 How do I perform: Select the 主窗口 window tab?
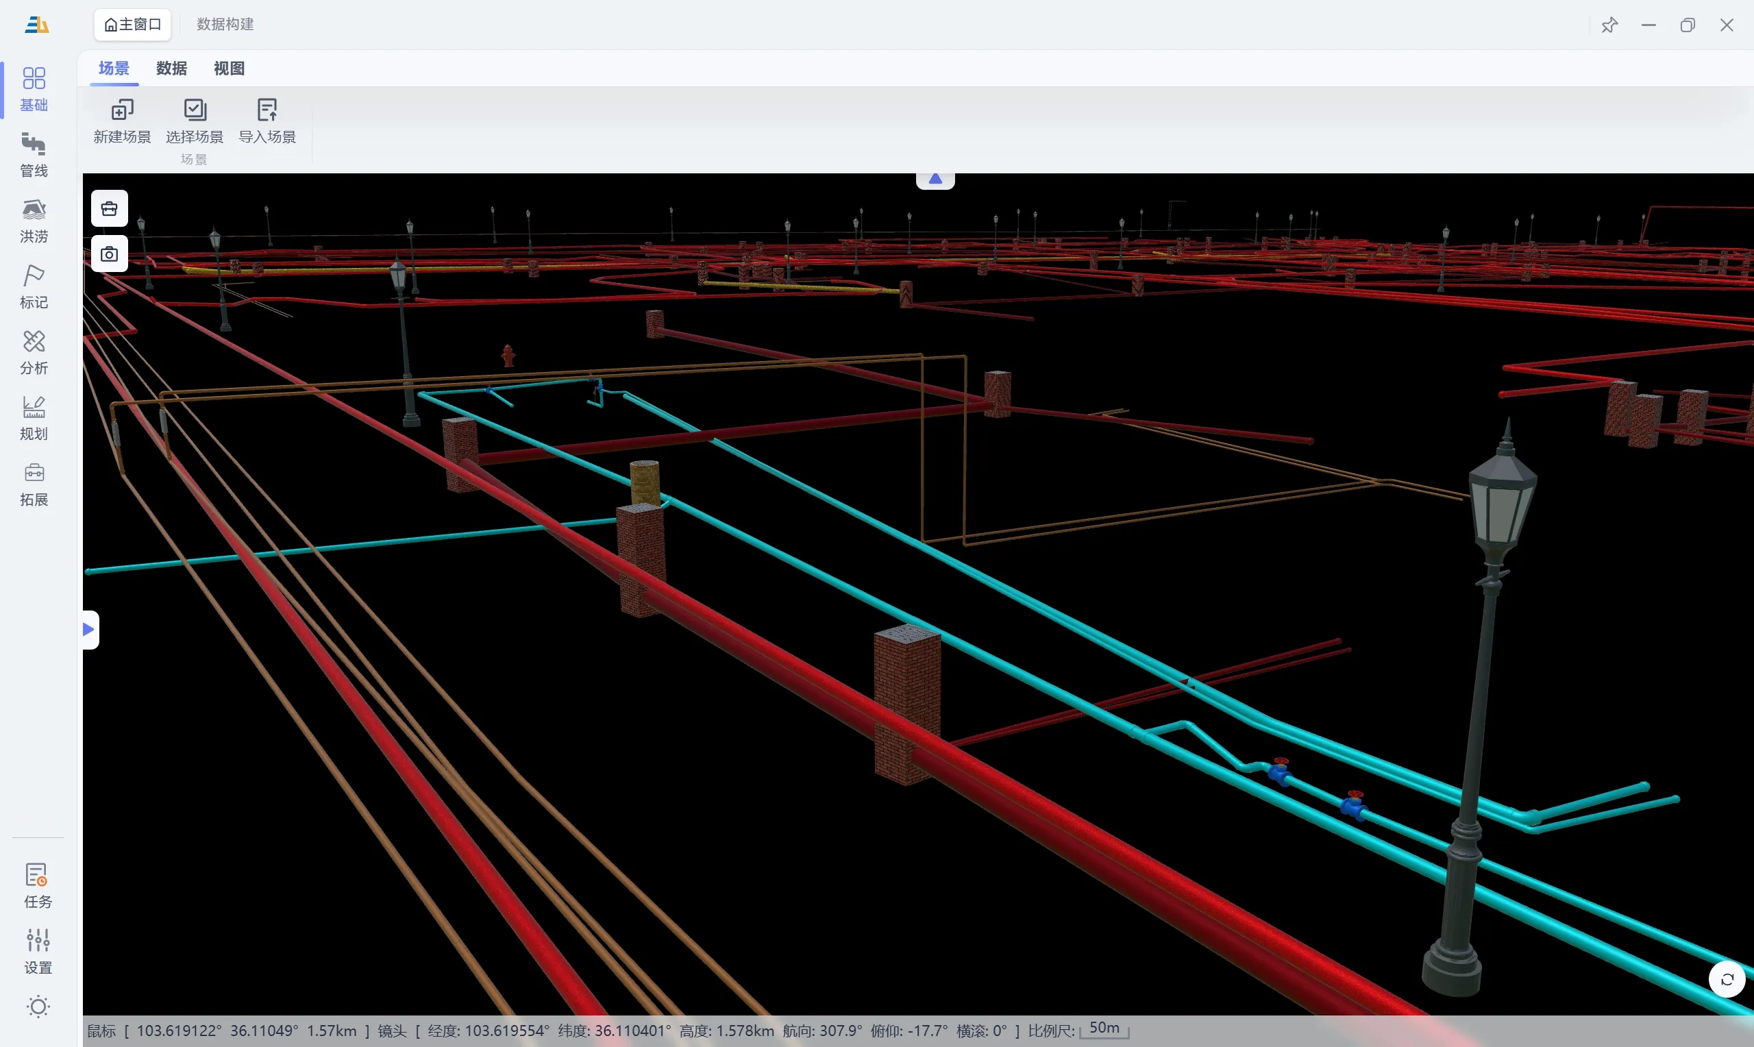[x=133, y=25]
